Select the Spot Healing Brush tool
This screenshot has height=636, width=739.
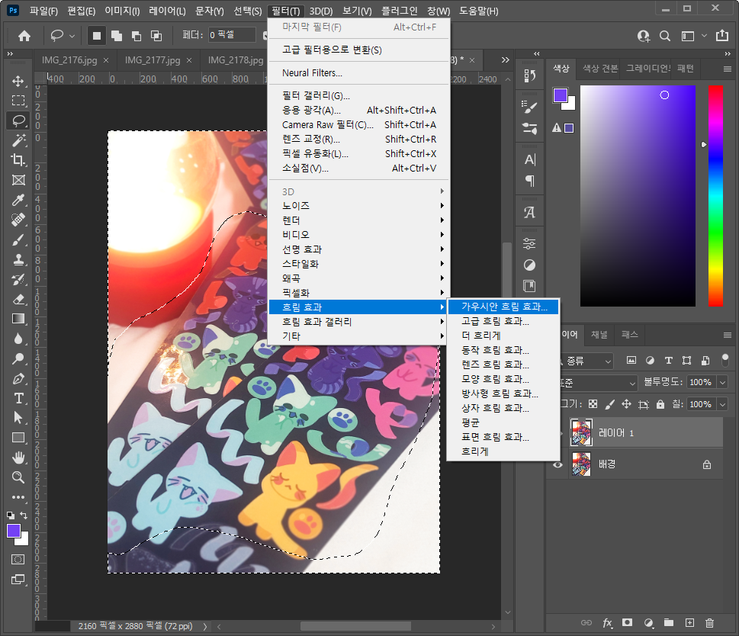click(x=18, y=220)
